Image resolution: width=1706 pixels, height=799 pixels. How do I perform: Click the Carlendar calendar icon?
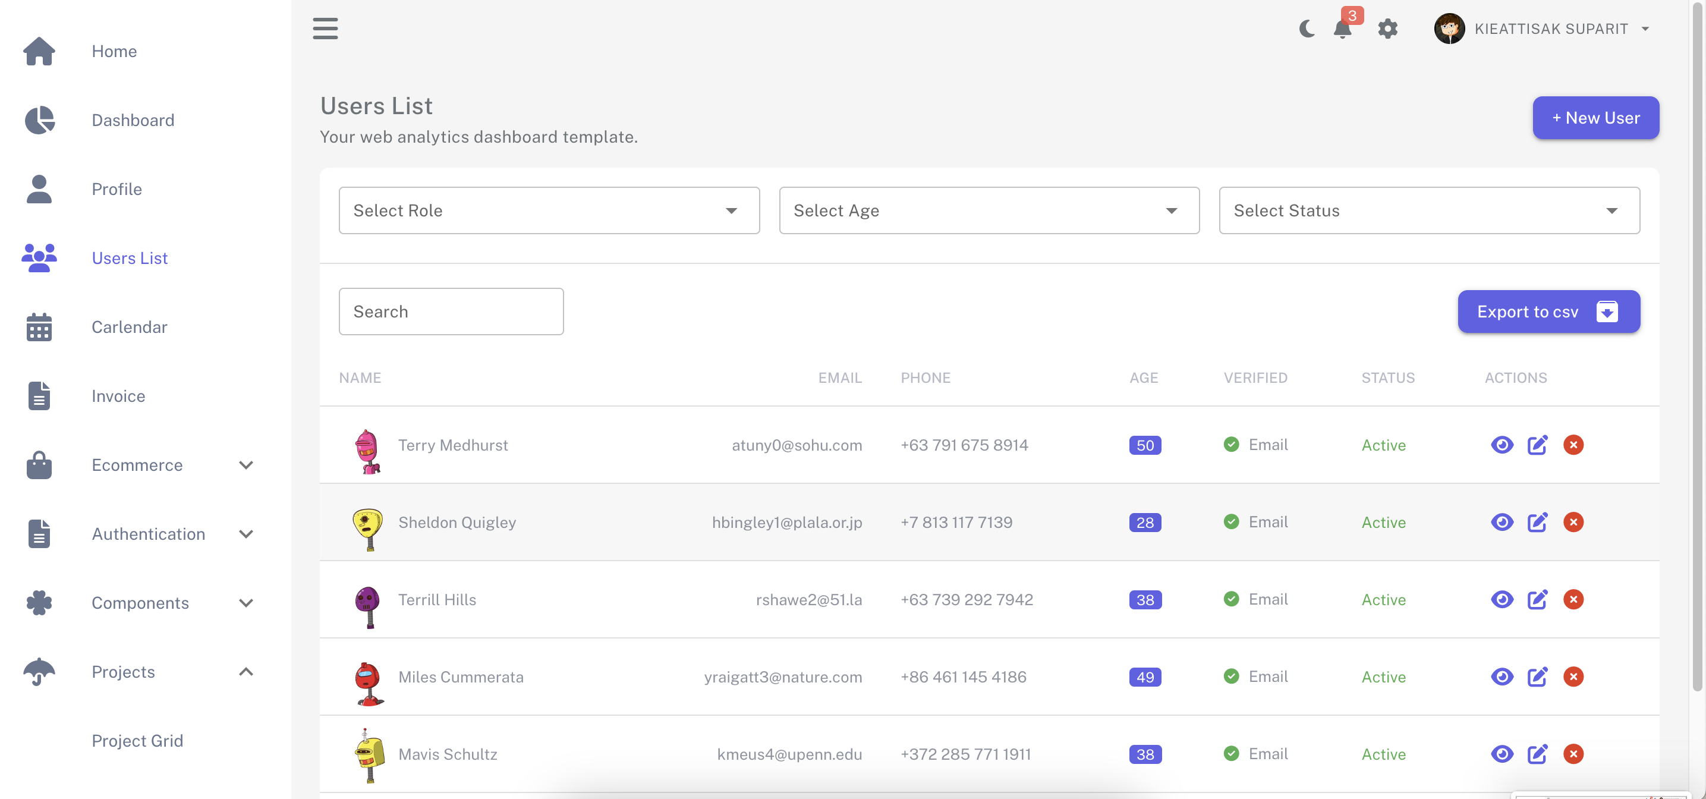click(39, 326)
